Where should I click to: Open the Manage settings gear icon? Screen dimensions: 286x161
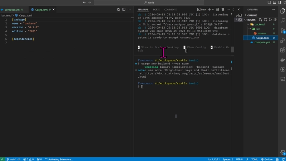pos(283,152)
